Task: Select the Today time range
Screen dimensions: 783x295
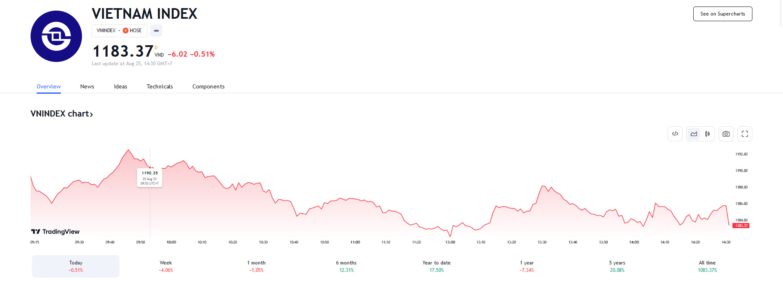Action: pos(76,266)
